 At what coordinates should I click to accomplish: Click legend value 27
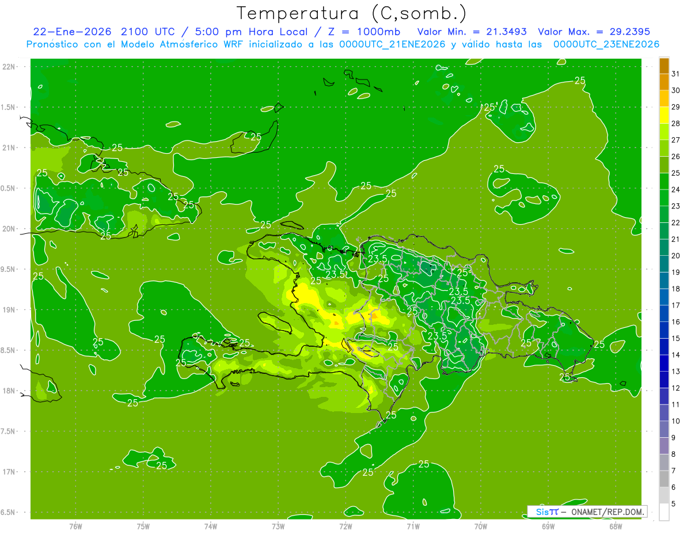(676, 140)
